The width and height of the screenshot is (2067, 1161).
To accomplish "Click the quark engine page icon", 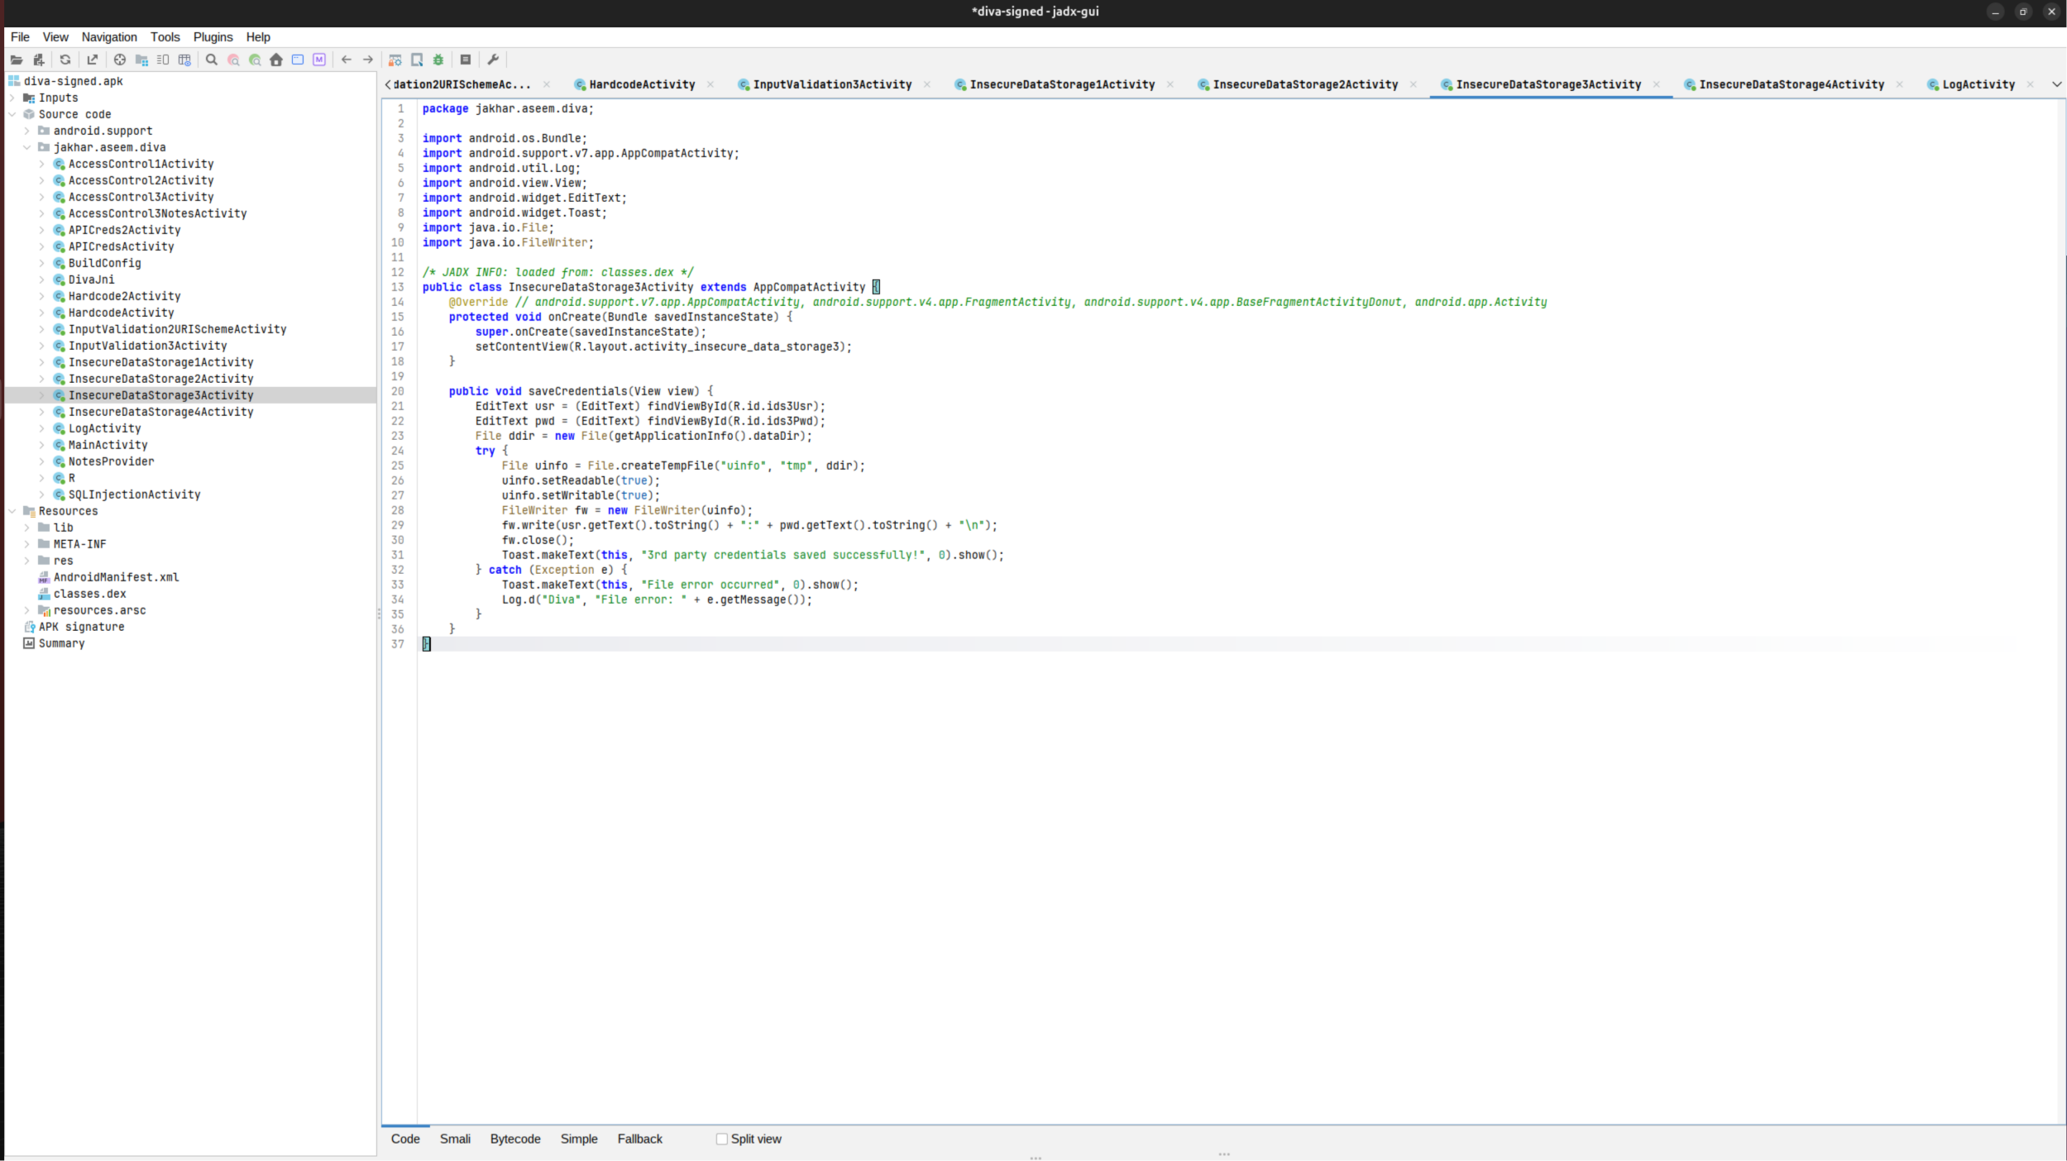I will (x=417, y=60).
